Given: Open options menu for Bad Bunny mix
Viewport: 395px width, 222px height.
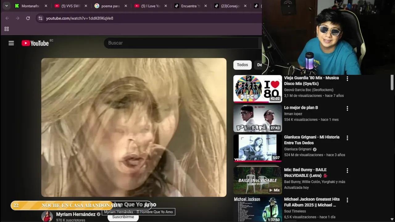Looking at the screenshot, I should point(347,171).
